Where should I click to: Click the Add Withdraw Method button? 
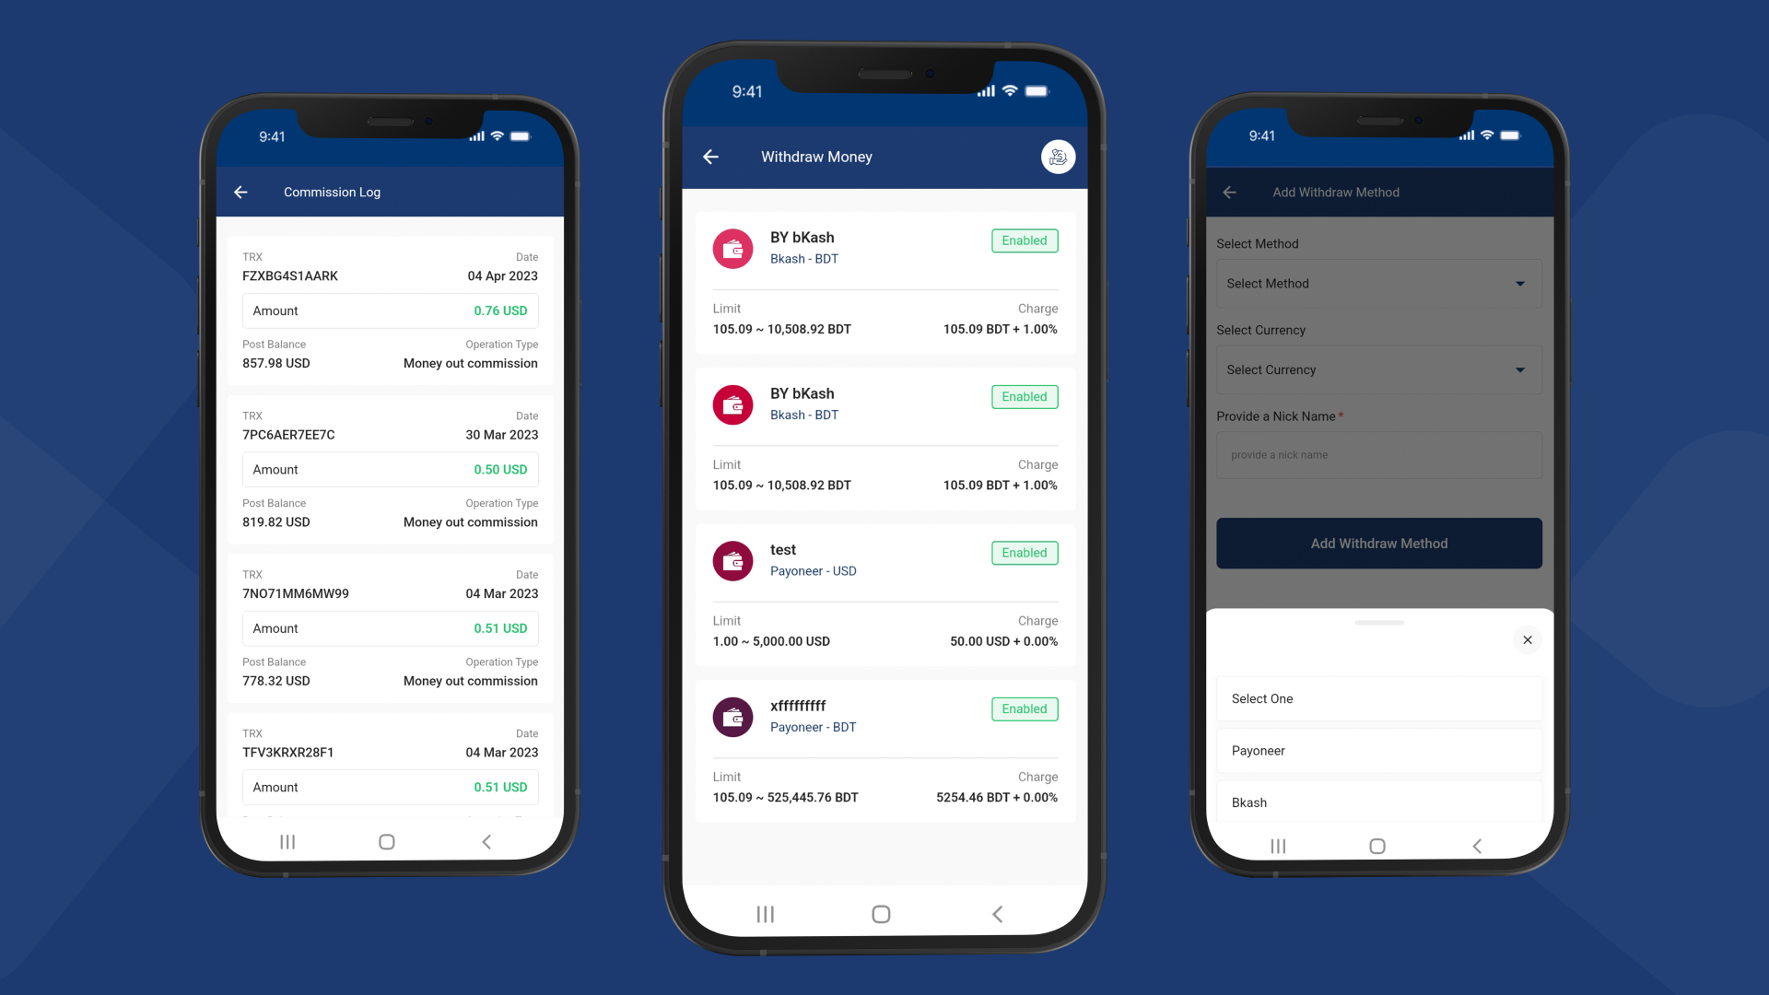1379,543
